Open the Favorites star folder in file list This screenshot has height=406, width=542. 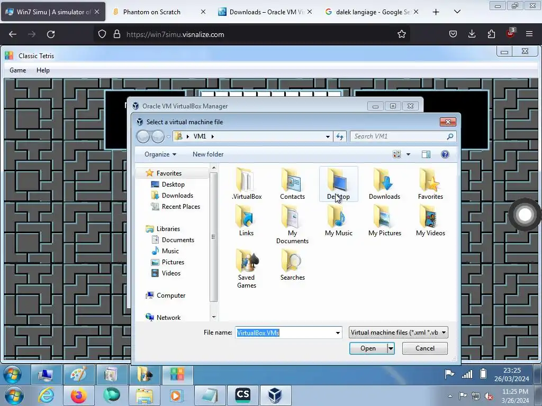(430, 183)
